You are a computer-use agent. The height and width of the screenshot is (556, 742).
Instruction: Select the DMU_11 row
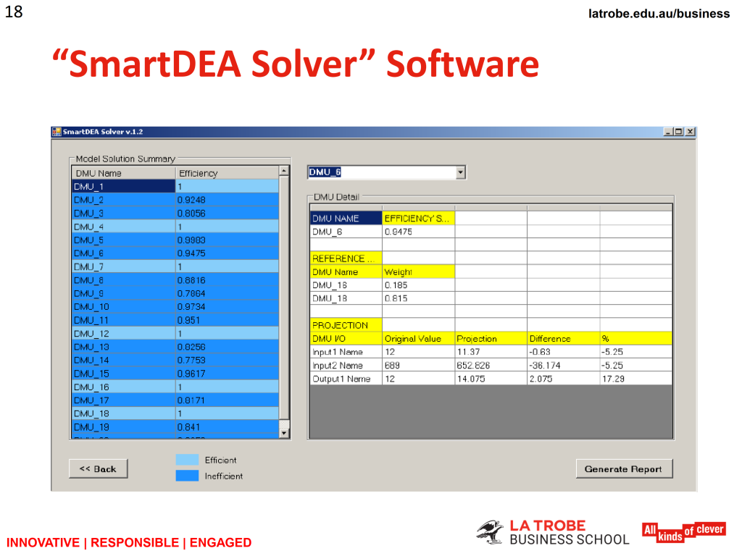[175, 320]
